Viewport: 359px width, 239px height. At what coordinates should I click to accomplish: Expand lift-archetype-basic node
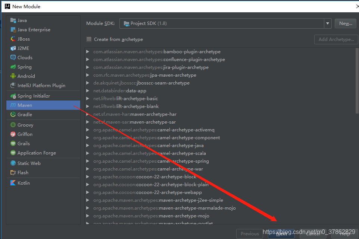87,99
